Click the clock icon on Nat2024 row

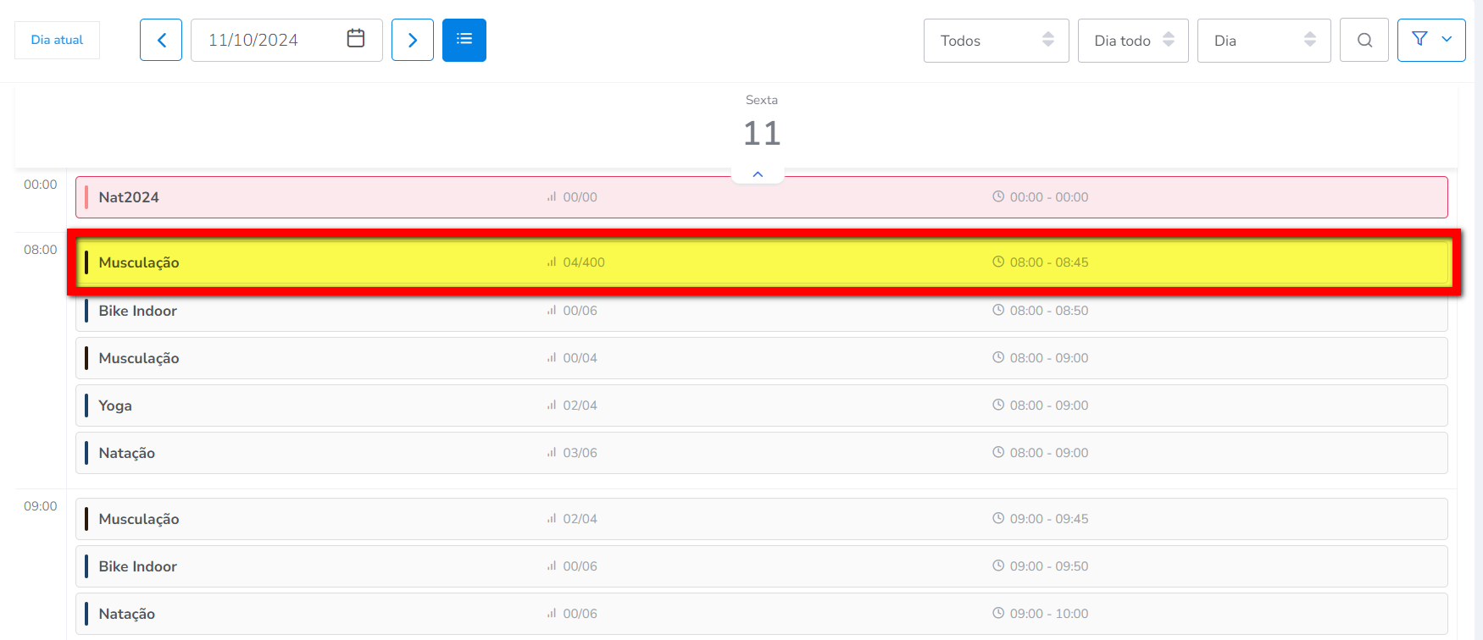point(998,196)
